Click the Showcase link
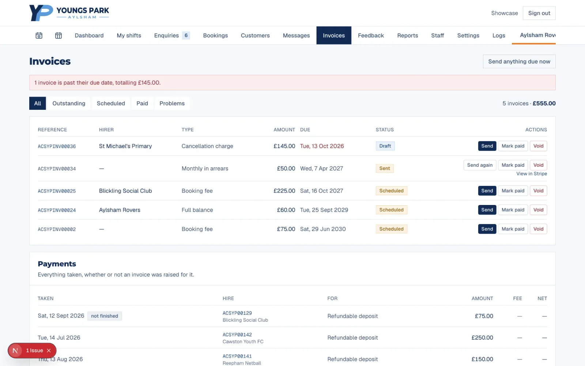This screenshot has width=585, height=366. click(x=505, y=13)
